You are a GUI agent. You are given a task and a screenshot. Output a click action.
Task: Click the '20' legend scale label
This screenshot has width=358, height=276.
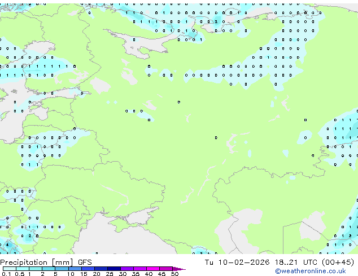tap(97, 274)
